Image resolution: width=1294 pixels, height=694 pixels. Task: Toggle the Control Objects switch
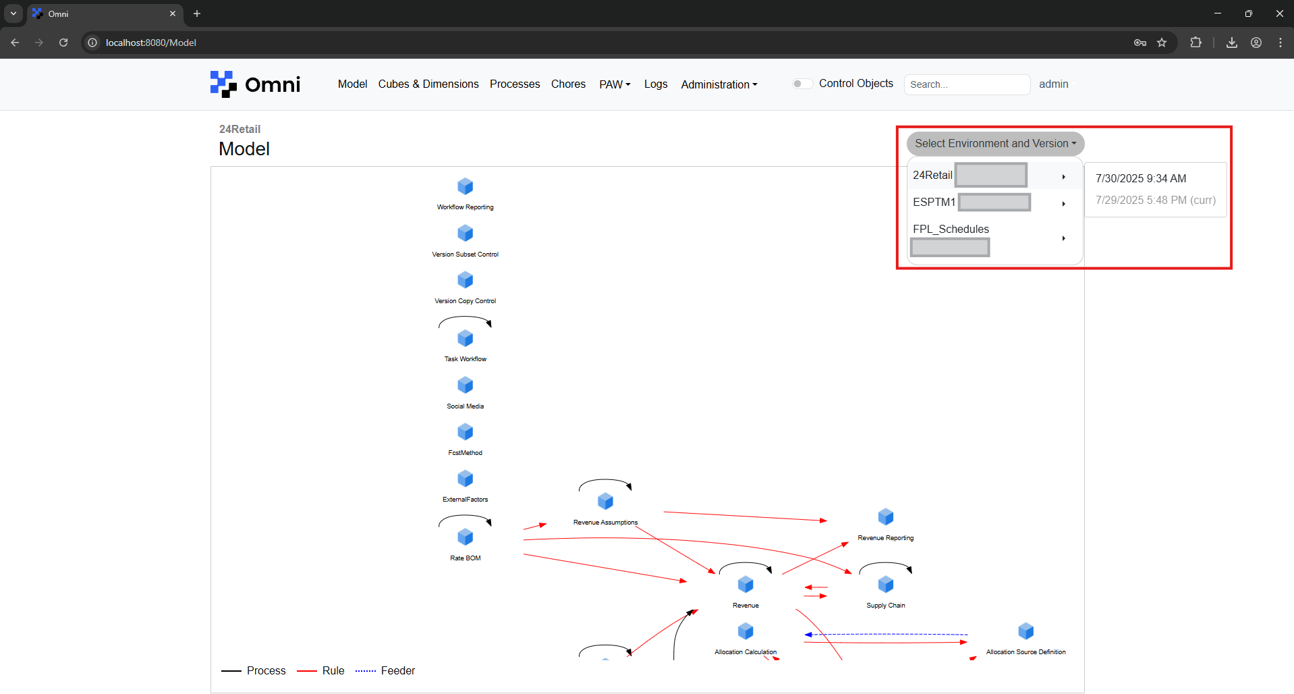click(x=801, y=84)
